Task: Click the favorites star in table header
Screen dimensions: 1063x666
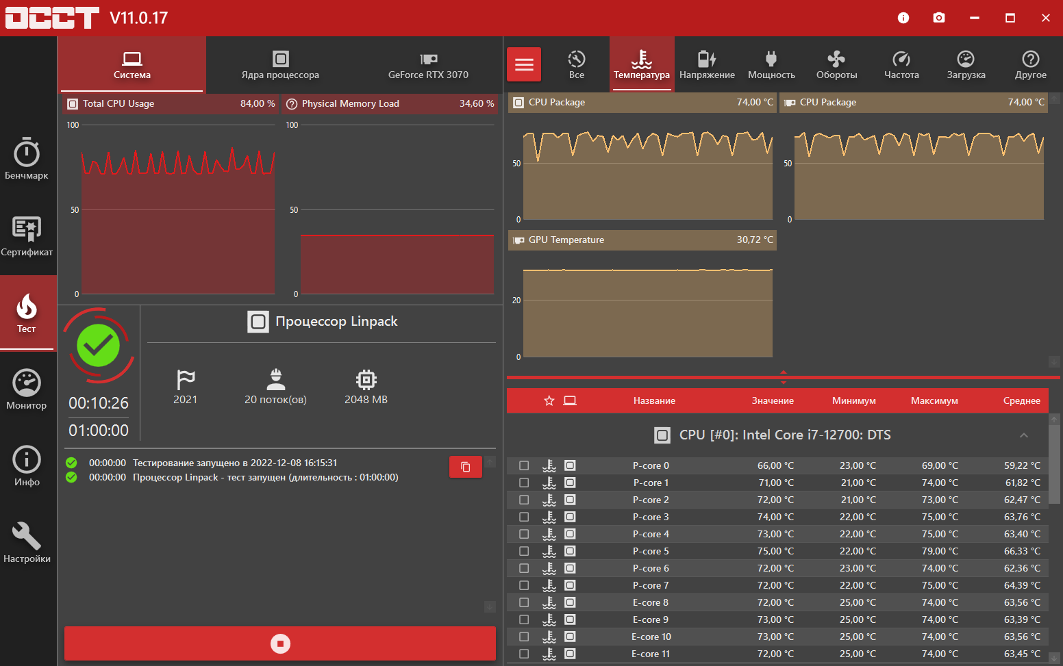Action: (x=549, y=400)
